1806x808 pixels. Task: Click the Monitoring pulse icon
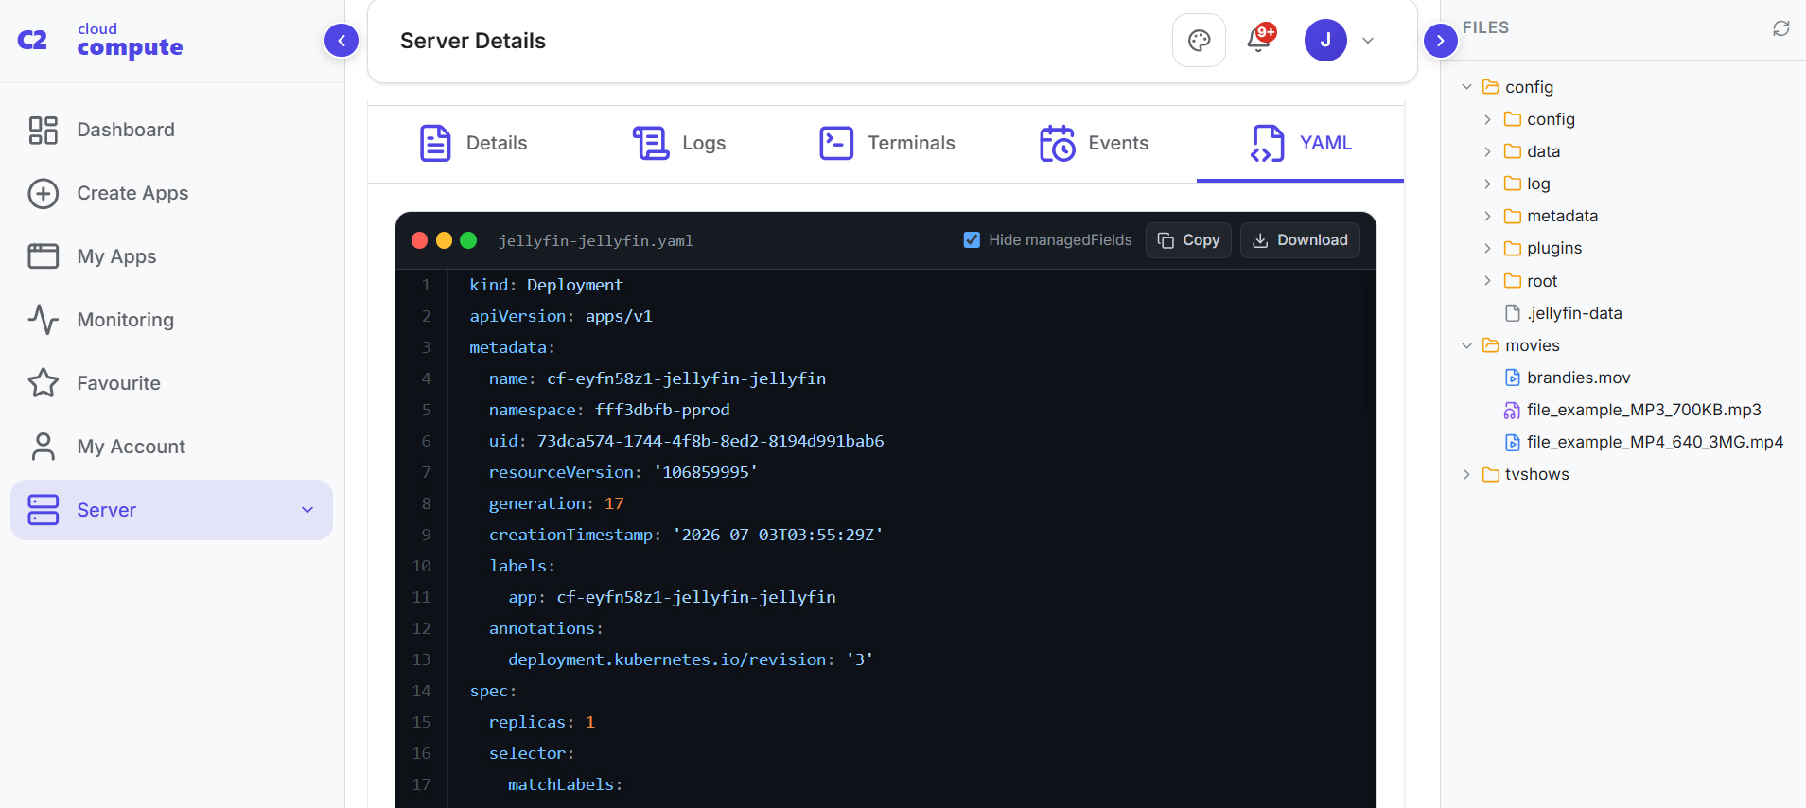point(44,320)
